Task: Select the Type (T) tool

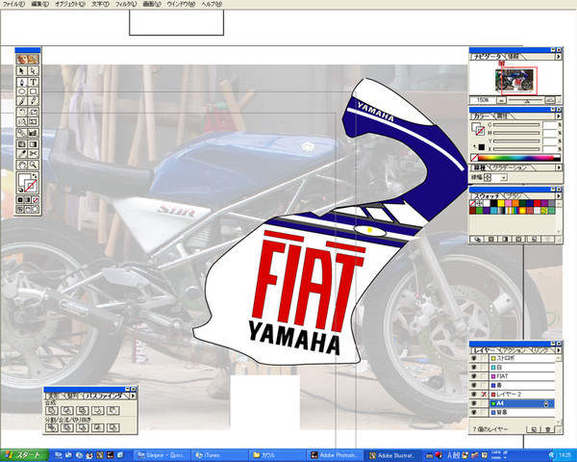Action: click(x=33, y=82)
